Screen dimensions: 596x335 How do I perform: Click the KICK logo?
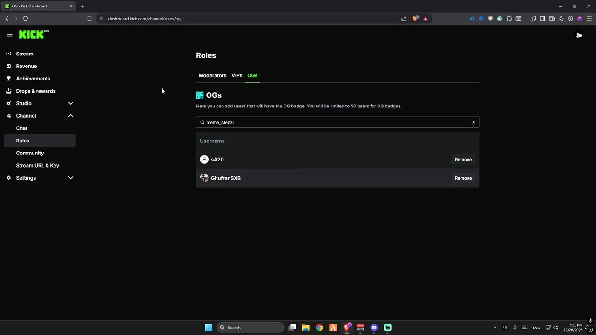34,34
